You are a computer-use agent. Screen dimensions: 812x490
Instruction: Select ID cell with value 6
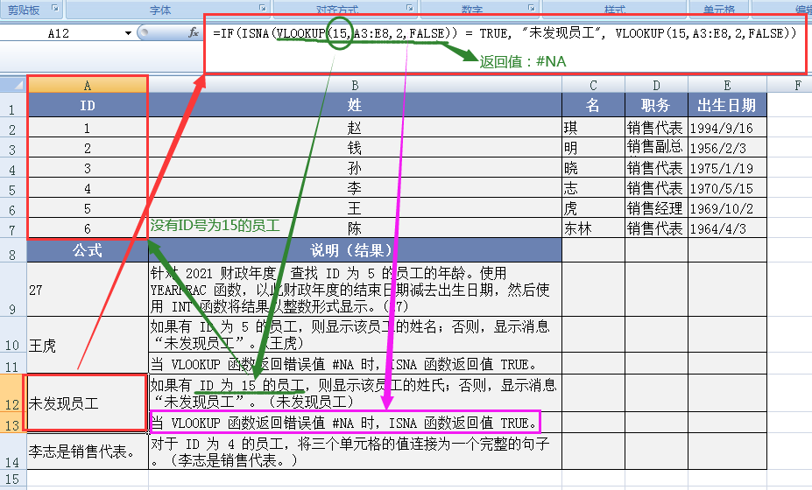87,228
